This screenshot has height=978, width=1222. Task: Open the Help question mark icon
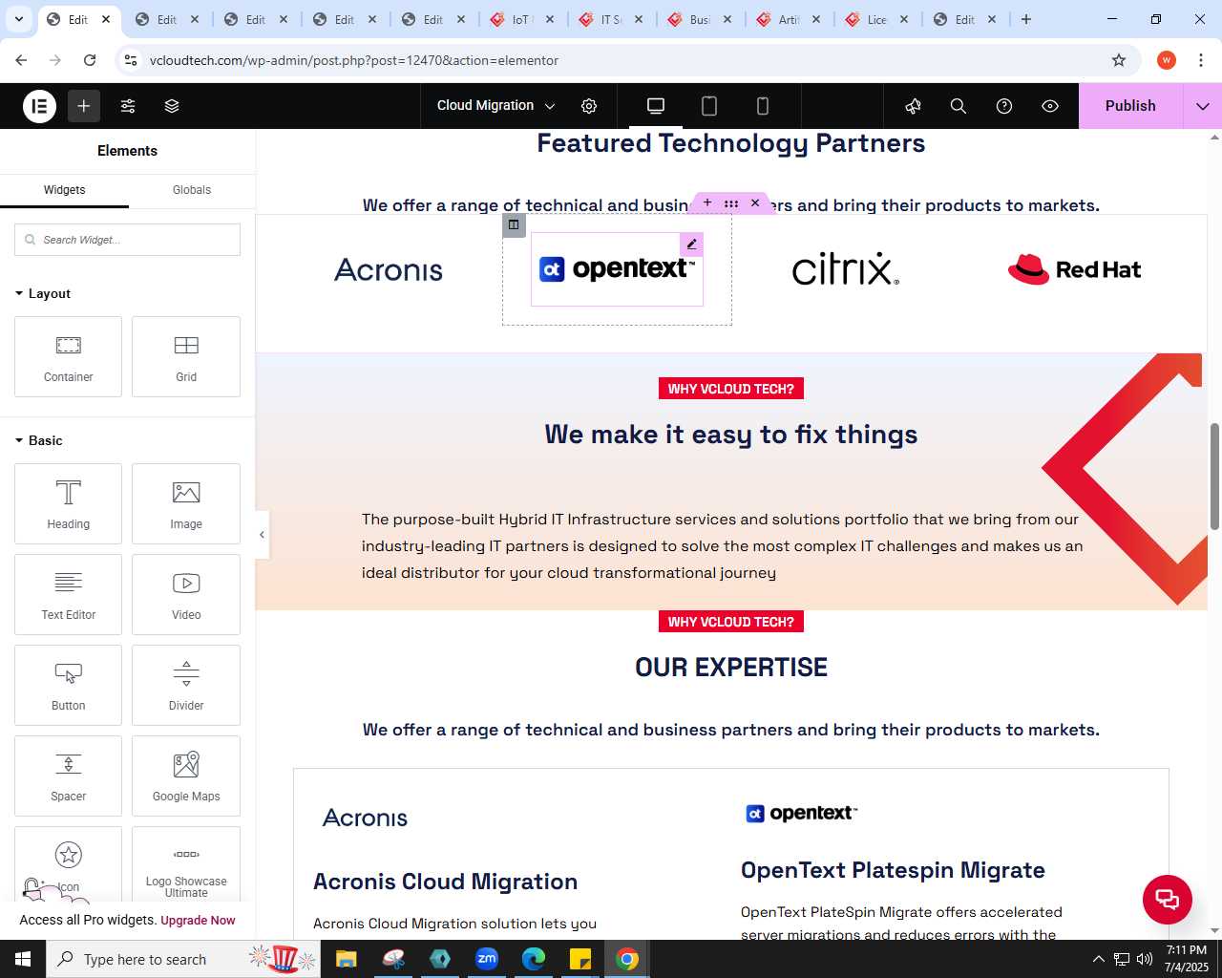tap(1004, 106)
